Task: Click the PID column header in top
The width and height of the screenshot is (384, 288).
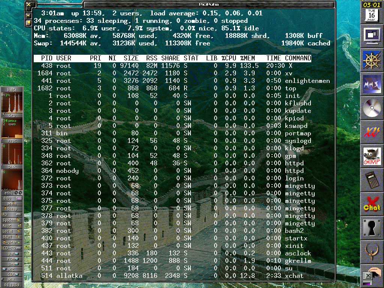Action: coord(47,58)
